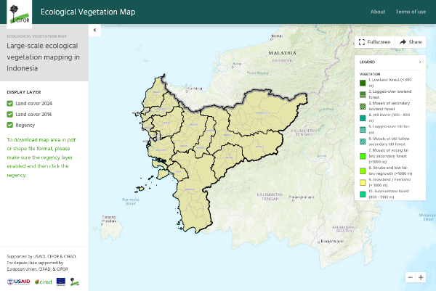The image size is (436, 291).
Task: Open Fullscreen map view
Action: pyautogui.click(x=374, y=42)
